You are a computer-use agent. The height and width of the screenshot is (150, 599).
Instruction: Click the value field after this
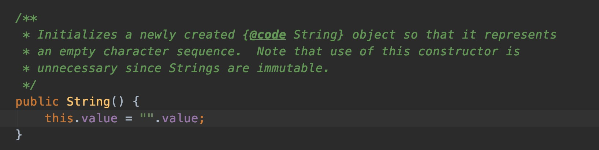coord(99,118)
